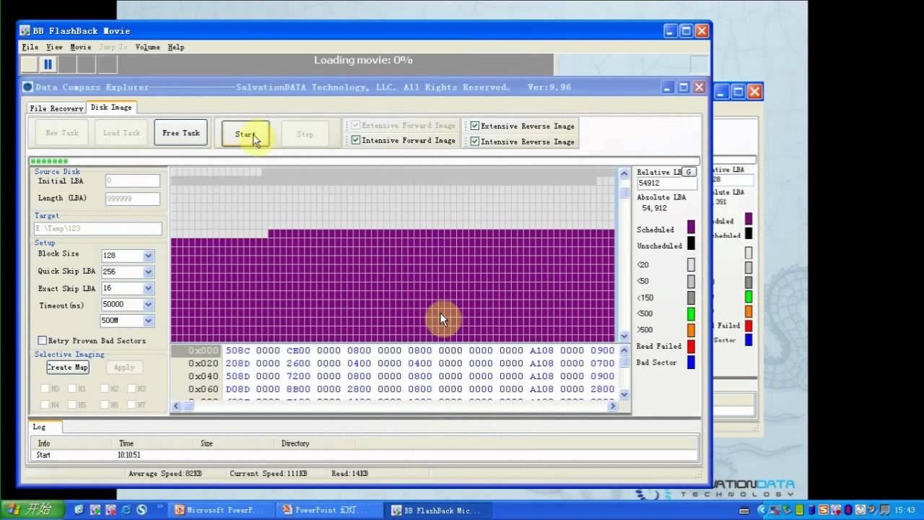This screenshot has height=520, width=924.
Task: Open the Exact Skip LBA dropdown
Action: pyautogui.click(x=148, y=288)
